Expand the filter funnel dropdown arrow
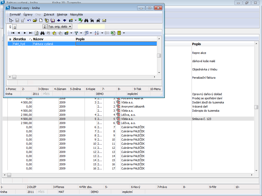The image size is (262, 196). pos(81,33)
